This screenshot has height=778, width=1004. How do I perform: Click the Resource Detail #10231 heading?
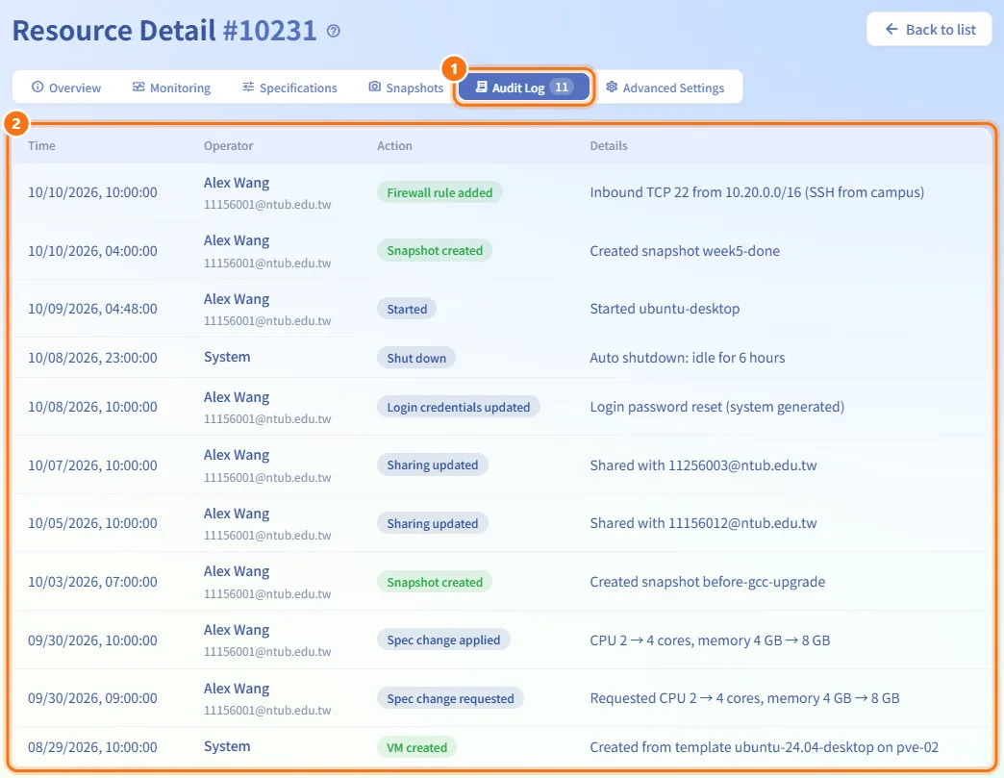(164, 30)
